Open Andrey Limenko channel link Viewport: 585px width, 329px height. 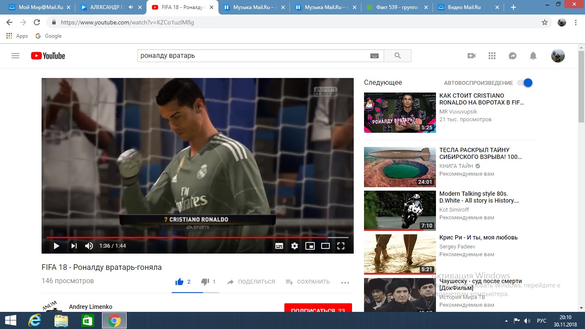pos(90,307)
